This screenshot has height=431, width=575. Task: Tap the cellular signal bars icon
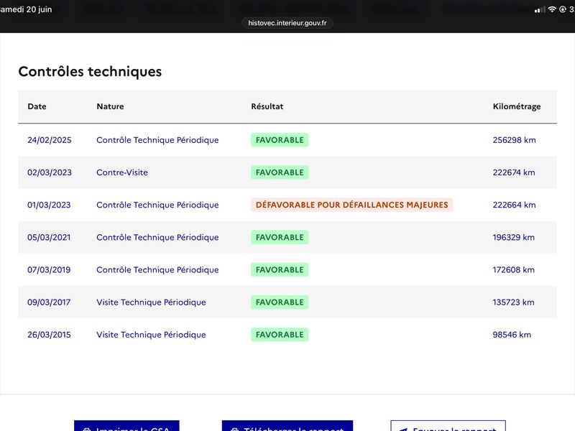coord(540,10)
